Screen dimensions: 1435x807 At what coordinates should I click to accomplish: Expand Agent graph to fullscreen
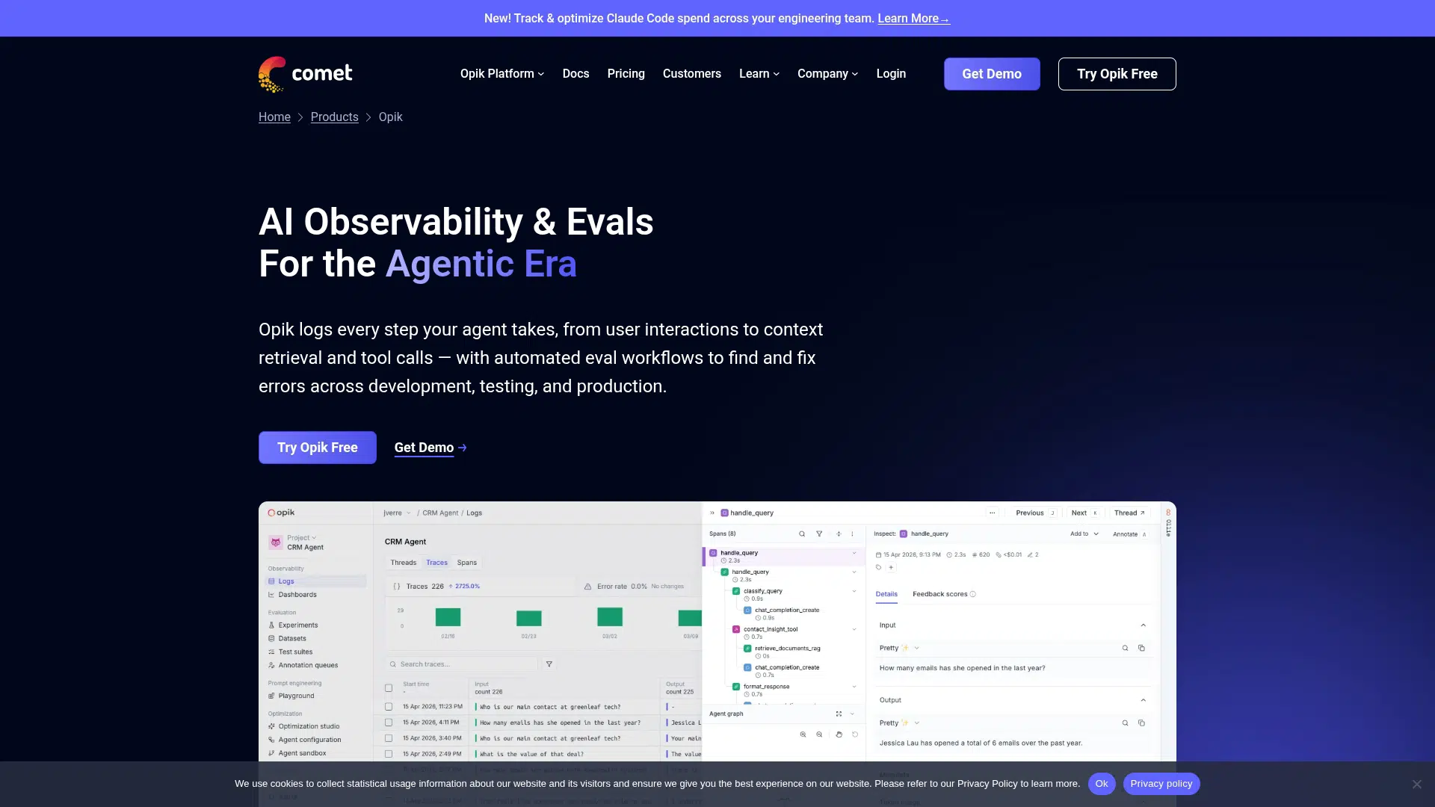pyautogui.click(x=839, y=714)
